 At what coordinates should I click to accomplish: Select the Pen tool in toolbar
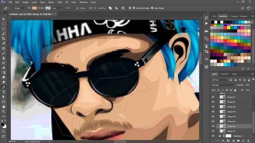tap(4, 87)
